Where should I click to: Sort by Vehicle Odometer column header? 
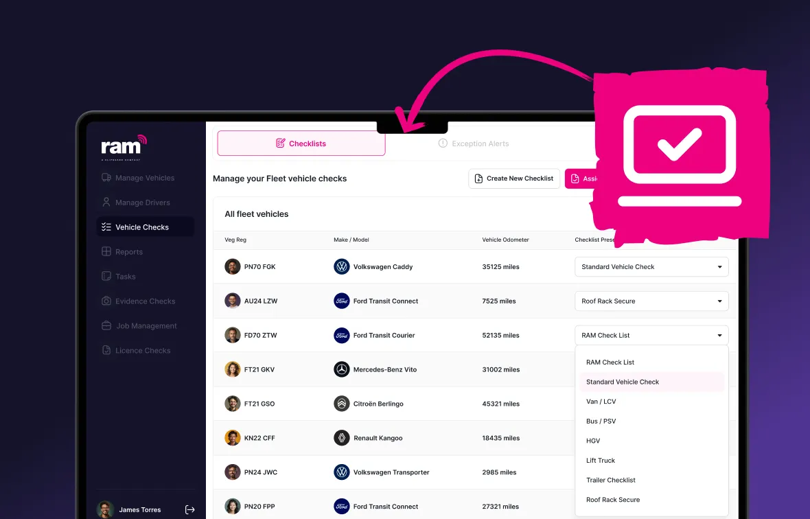pyautogui.click(x=505, y=240)
